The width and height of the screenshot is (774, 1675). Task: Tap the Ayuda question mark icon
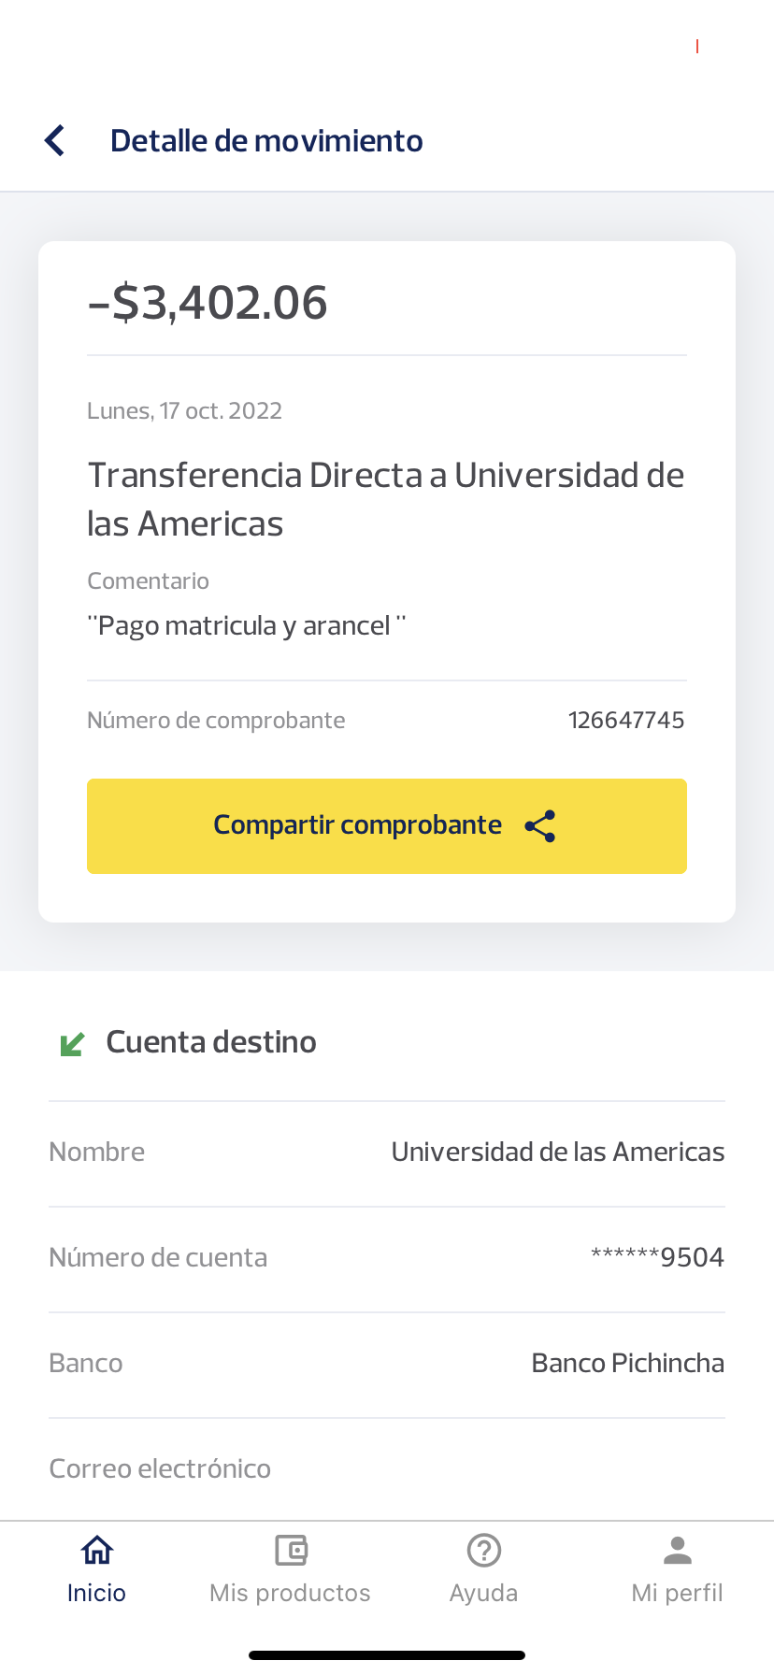click(484, 1551)
